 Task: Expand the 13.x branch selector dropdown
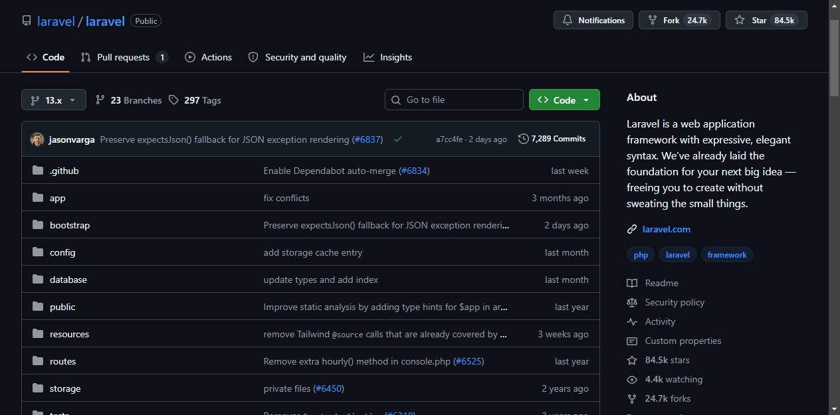(54, 100)
